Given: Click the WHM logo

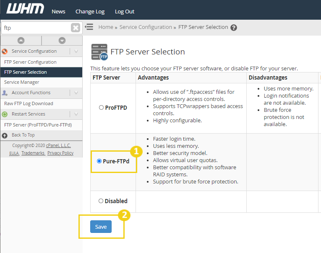Looking at the screenshot, I should click(25, 9).
